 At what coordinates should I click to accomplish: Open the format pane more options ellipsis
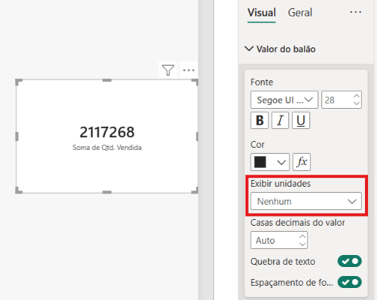pos(355,12)
